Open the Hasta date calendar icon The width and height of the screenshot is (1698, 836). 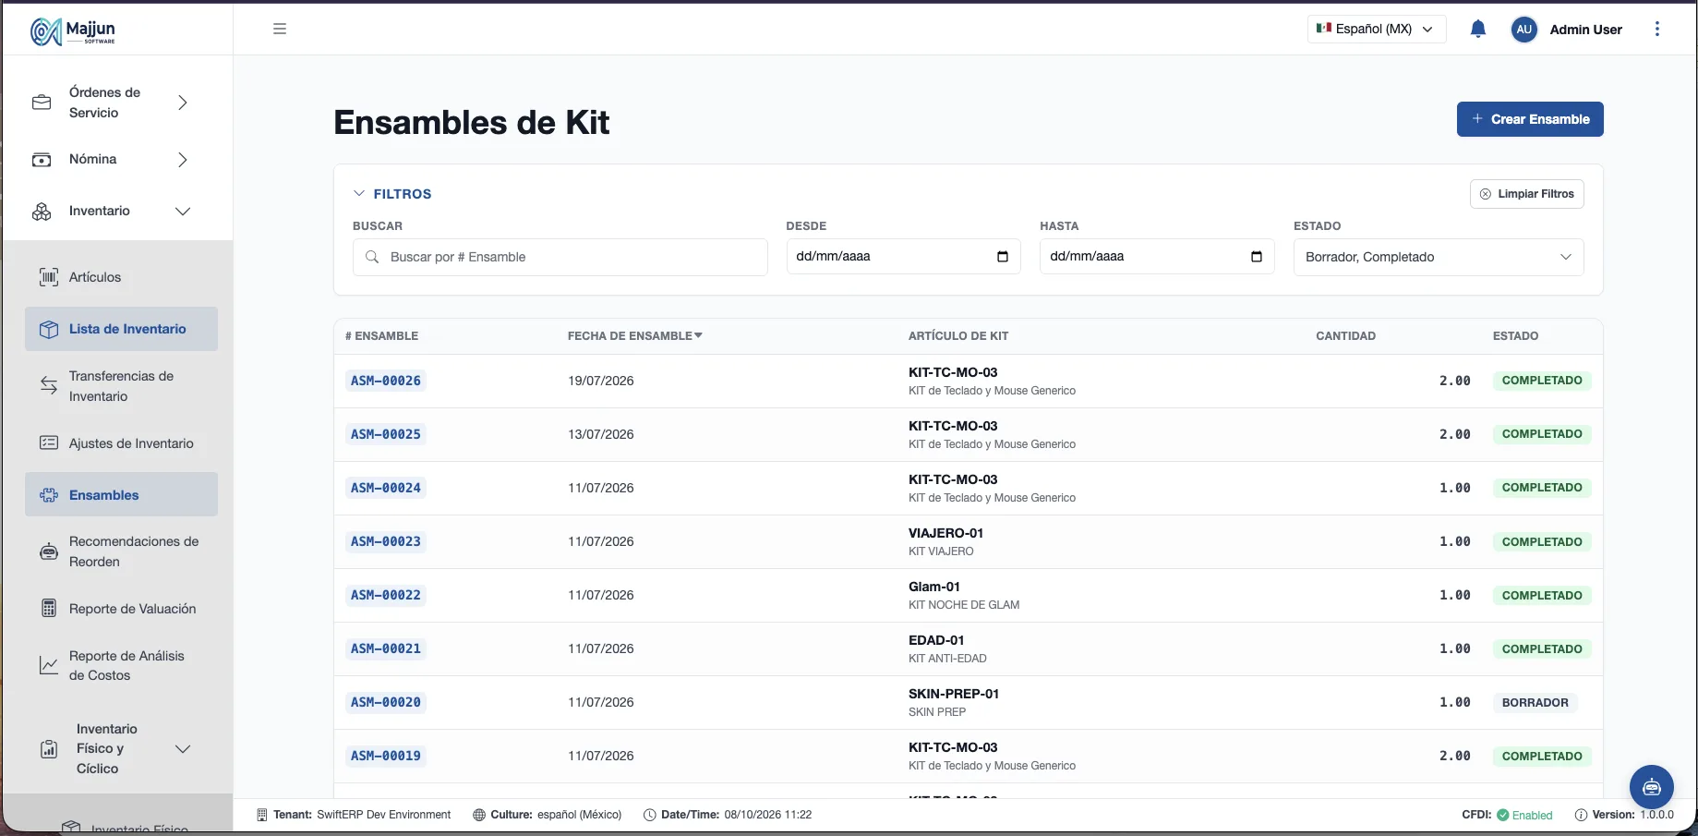(1257, 257)
